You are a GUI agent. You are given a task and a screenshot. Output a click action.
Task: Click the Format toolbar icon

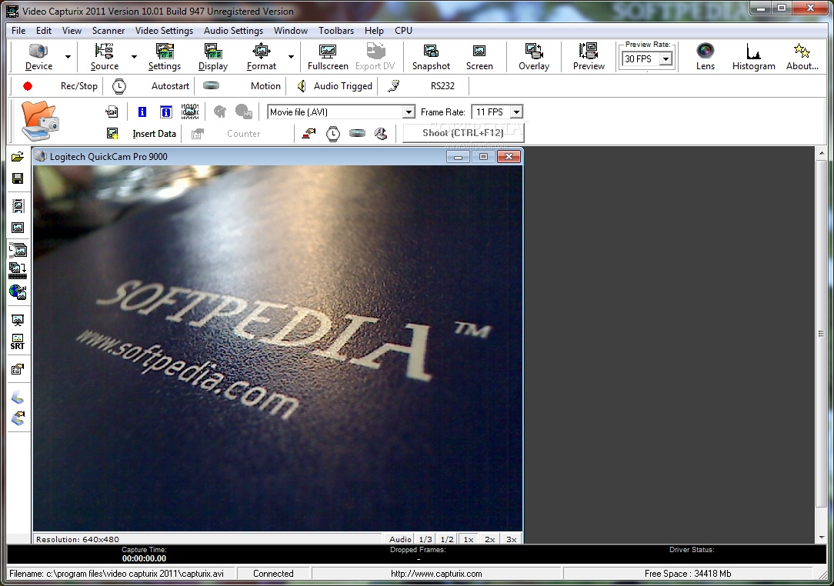click(x=261, y=51)
